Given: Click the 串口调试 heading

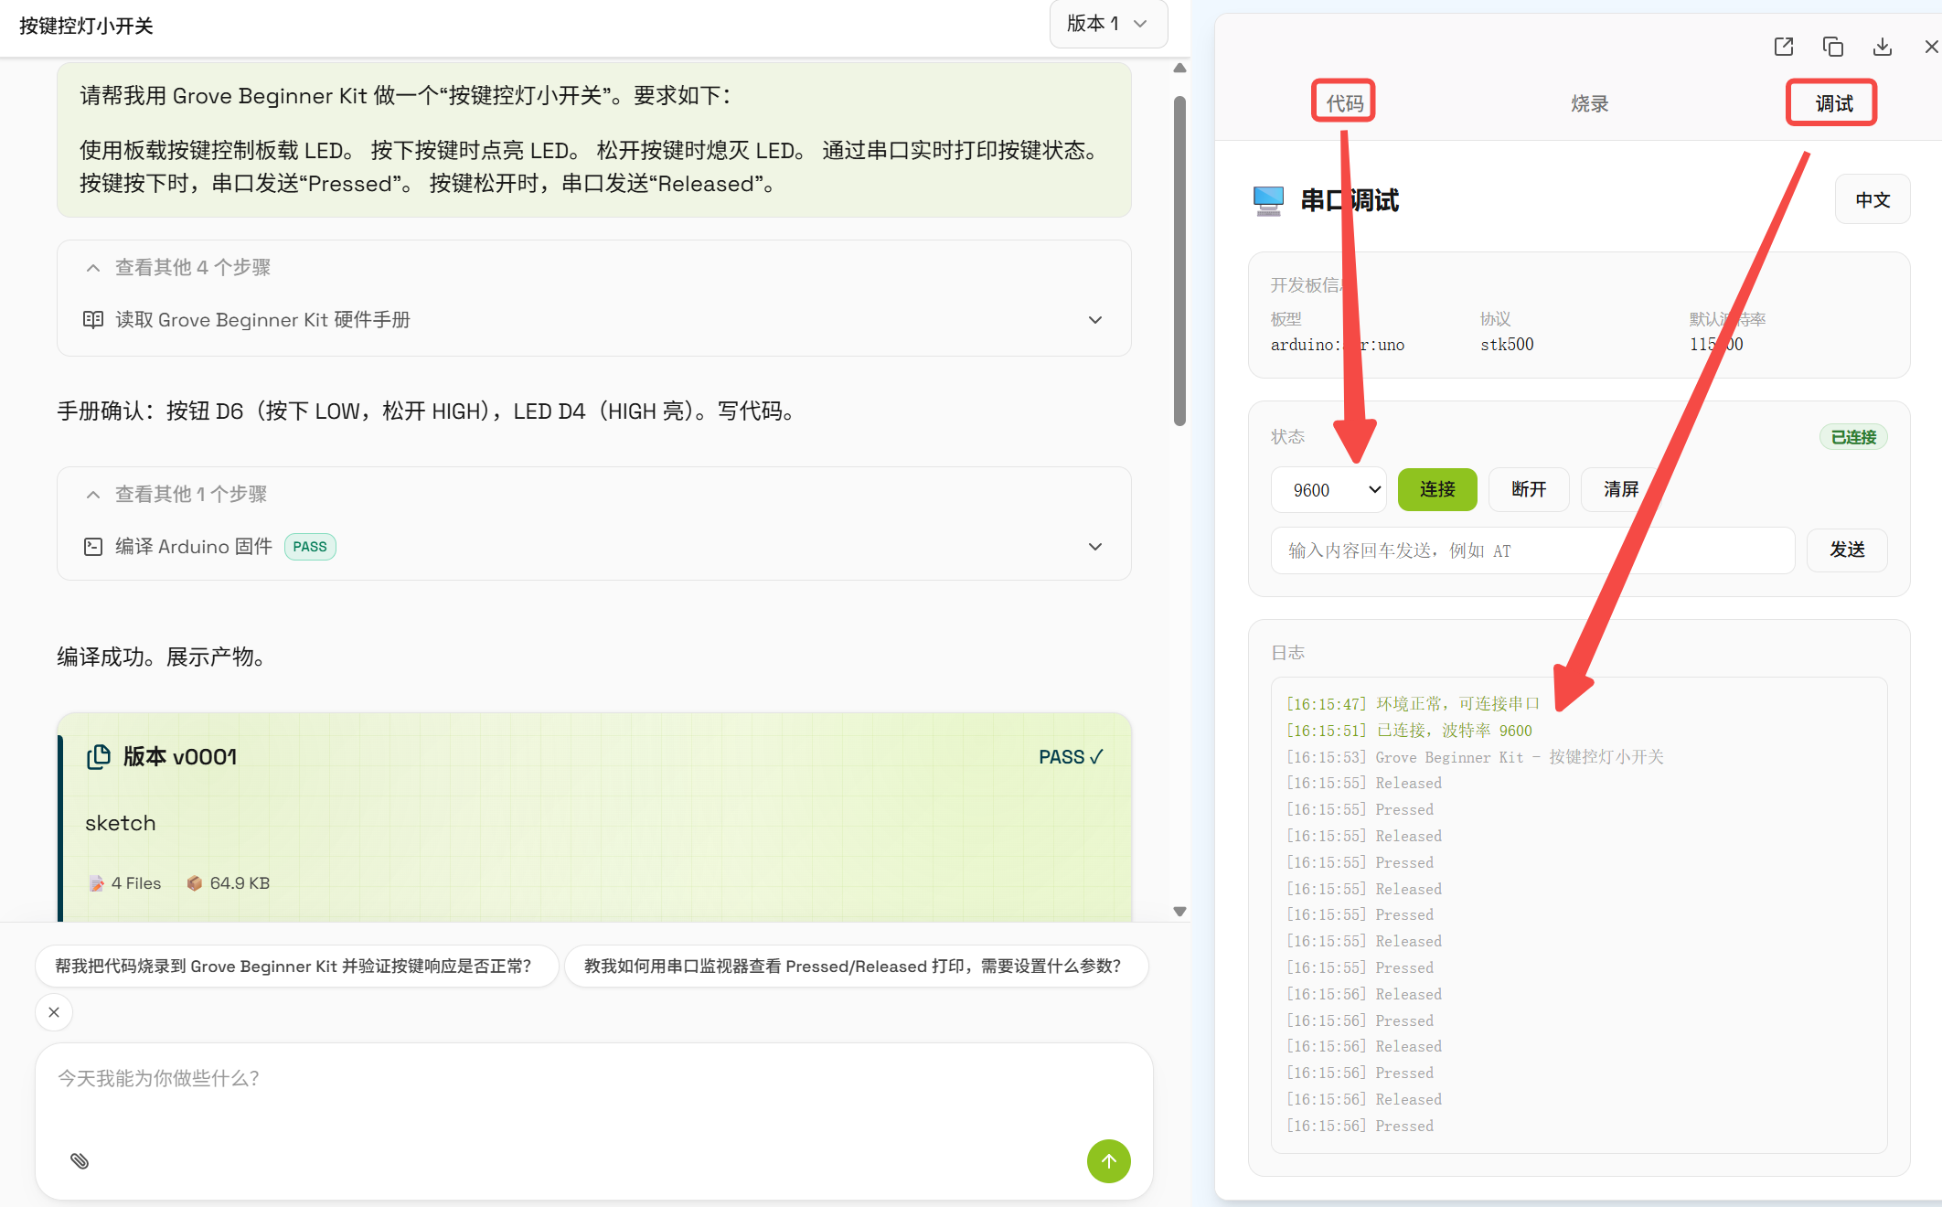Looking at the screenshot, I should [x=1350, y=200].
